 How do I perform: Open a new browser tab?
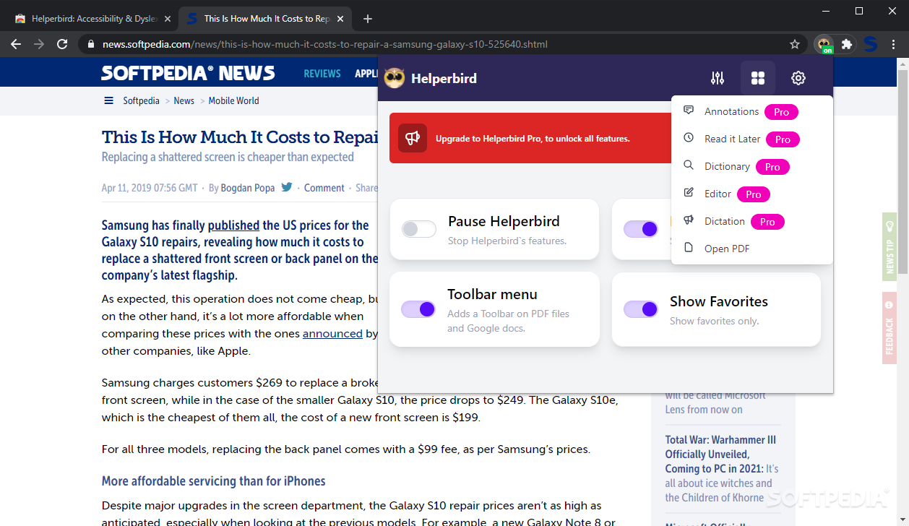(368, 19)
